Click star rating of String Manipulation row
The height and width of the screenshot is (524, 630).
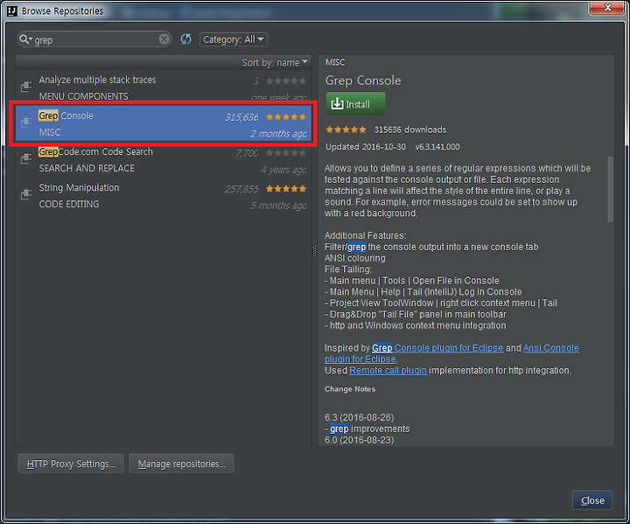coord(285,188)
